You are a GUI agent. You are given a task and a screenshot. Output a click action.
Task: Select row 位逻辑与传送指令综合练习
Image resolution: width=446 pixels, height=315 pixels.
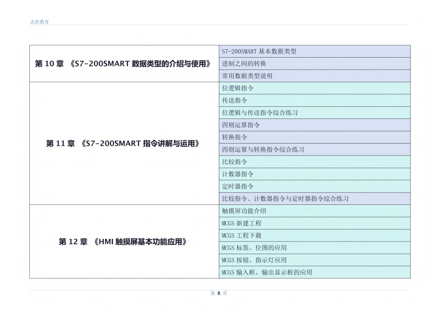pyautogui.click(x=315, y=113)
